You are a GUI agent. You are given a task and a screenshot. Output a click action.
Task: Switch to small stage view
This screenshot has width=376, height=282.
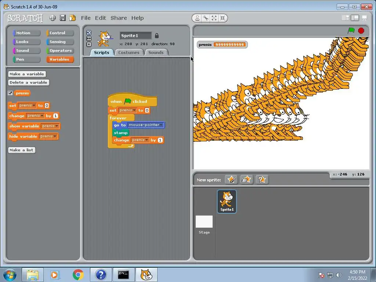point(345,18)
